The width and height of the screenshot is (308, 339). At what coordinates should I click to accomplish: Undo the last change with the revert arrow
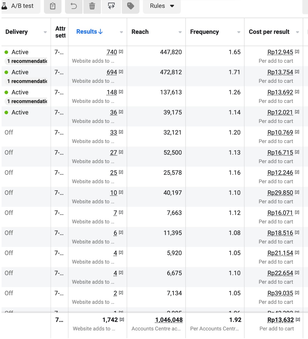click(x=74, y=7)
